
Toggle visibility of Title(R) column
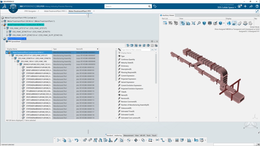click(x=119, y=92)
